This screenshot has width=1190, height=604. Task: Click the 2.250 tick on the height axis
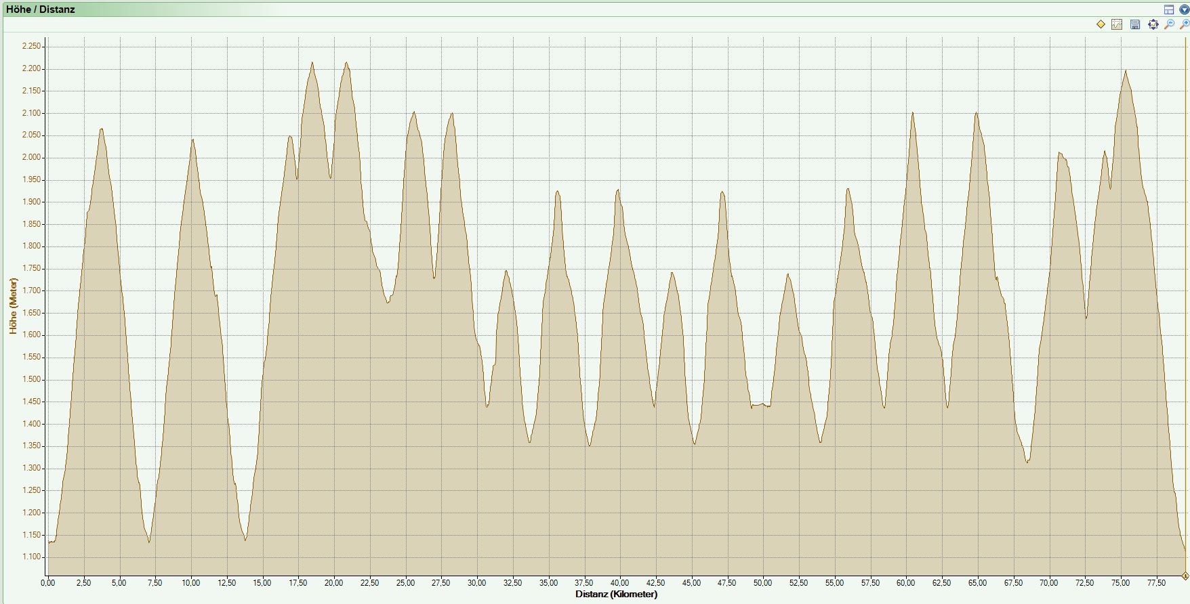coord(31,47)
